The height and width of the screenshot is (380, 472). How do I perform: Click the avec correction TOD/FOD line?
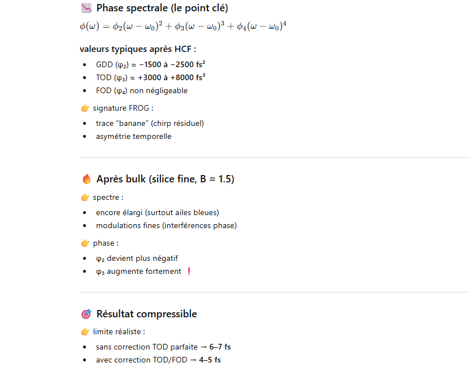click(x=158, y=360)
